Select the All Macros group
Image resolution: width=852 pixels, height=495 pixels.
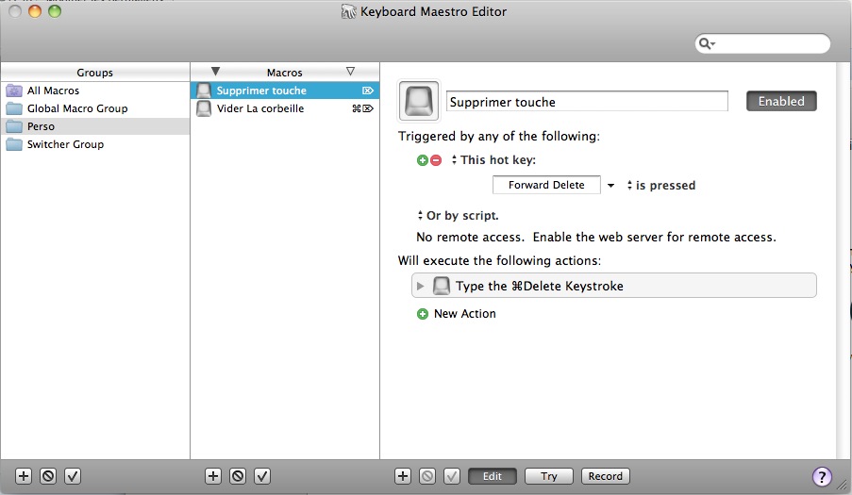(95, 91)
